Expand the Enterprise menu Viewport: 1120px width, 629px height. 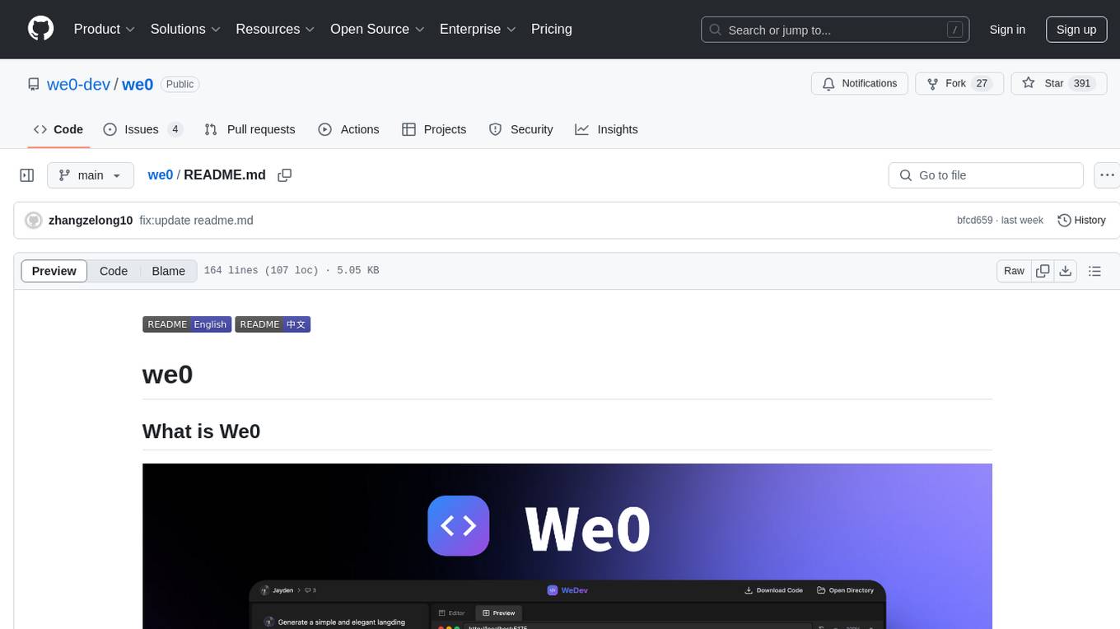478,29
